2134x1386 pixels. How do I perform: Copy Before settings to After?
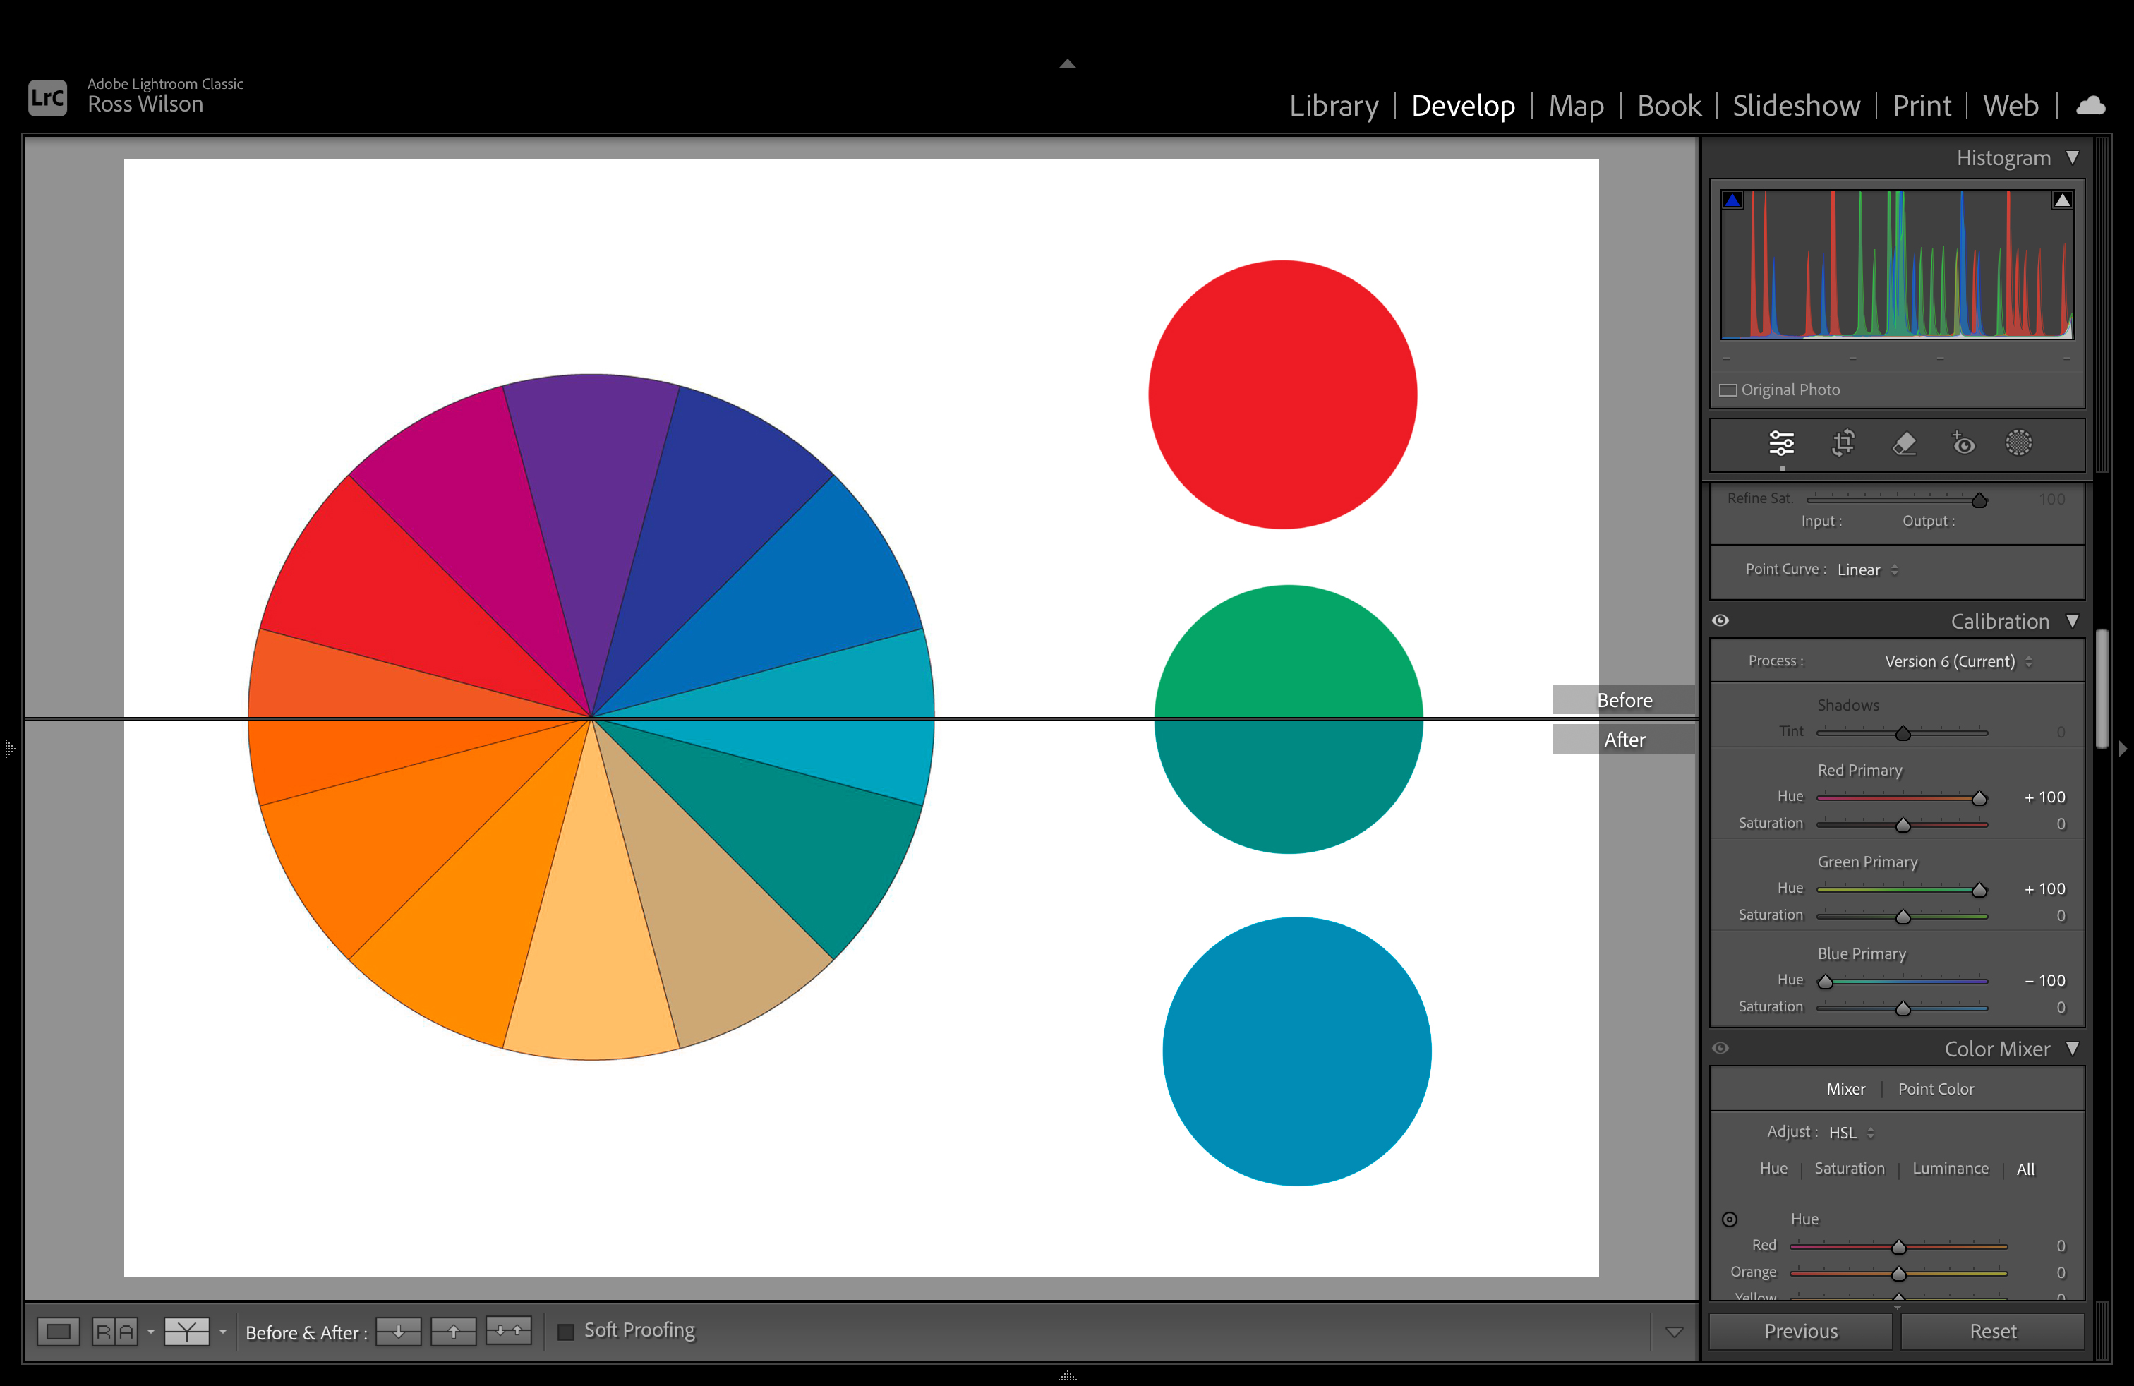tap(398, 1332)
